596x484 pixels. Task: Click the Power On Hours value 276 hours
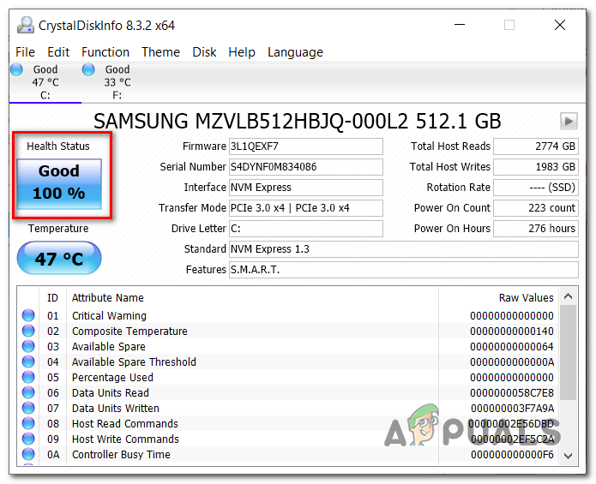click(536, 229)
